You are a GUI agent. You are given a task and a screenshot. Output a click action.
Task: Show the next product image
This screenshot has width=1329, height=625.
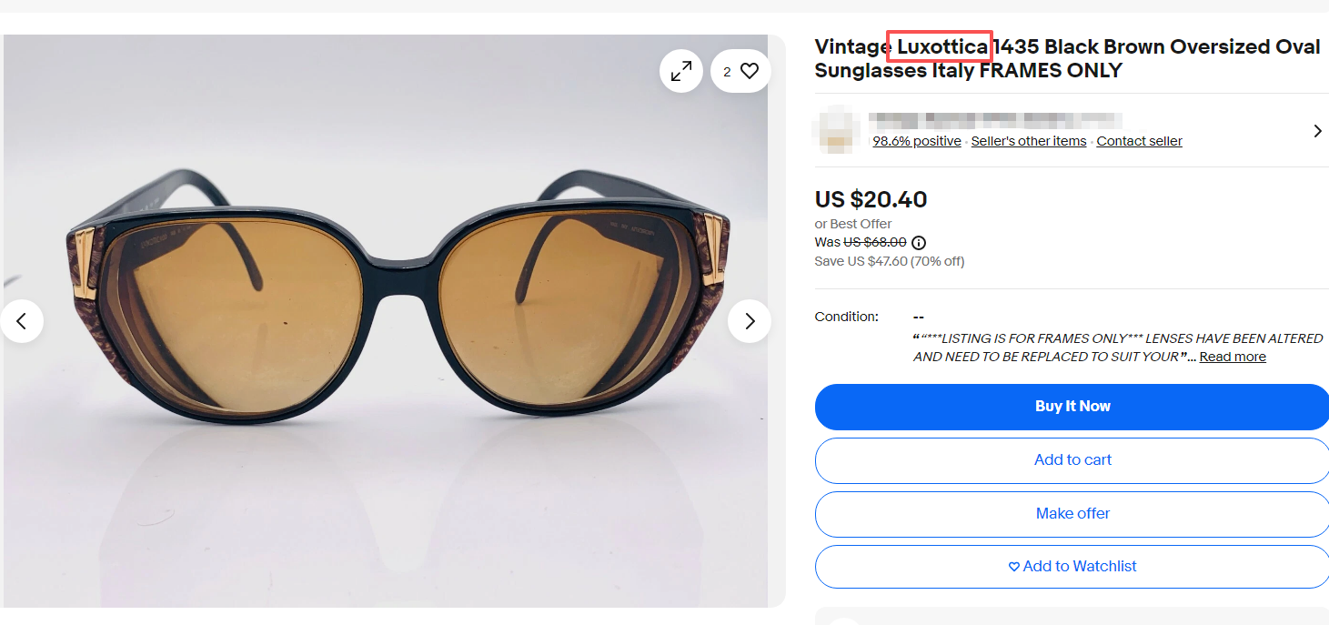click(x=750, y=321)
